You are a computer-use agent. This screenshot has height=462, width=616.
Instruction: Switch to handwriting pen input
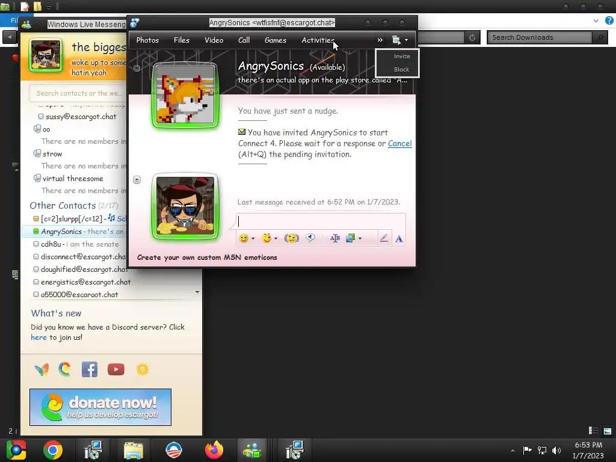(x=384, y=238)
